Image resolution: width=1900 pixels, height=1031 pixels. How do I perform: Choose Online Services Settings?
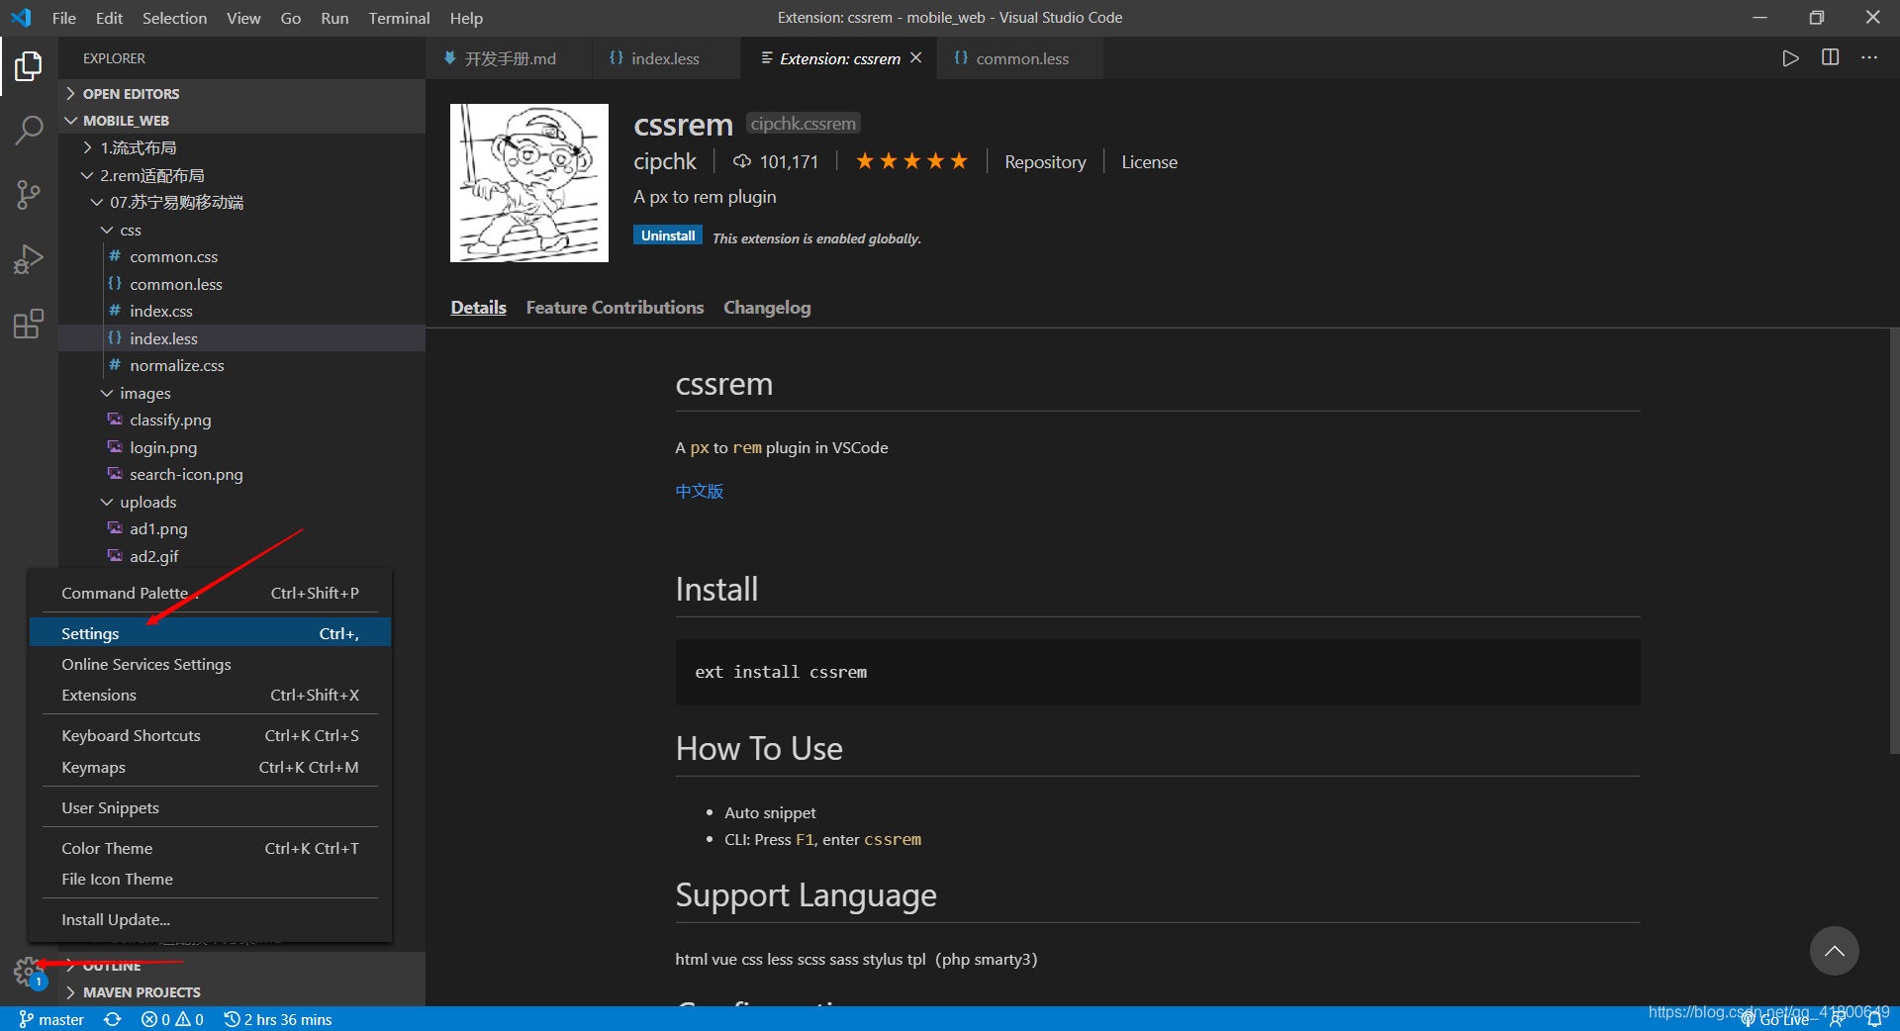210,664
